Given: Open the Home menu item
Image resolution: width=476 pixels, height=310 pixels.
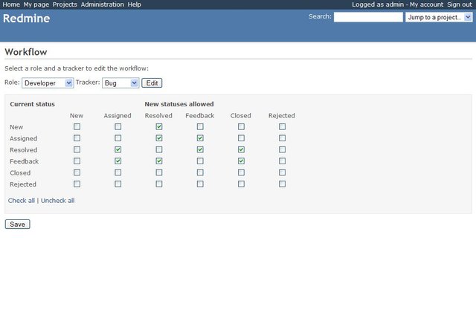Looking at the screenshot, I should point(11,4).
